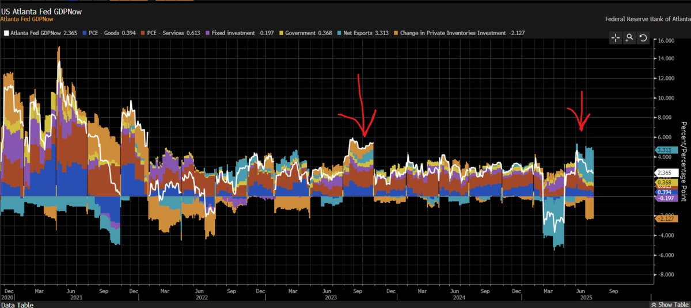Click the 2024 year label on the time axis
691x308 pixels.
click(x=460, y=297)
